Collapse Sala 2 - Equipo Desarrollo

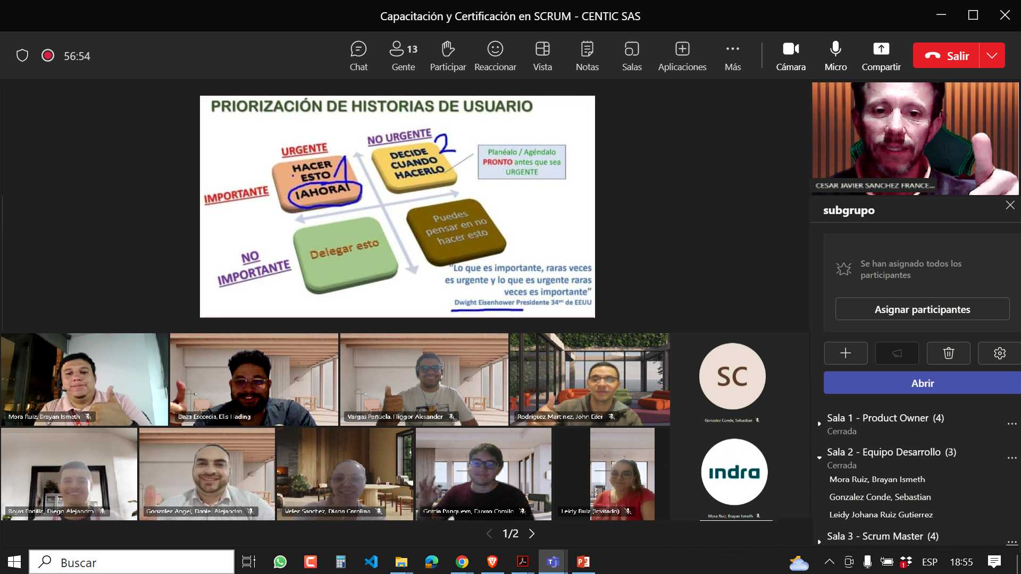click(819, 458)
